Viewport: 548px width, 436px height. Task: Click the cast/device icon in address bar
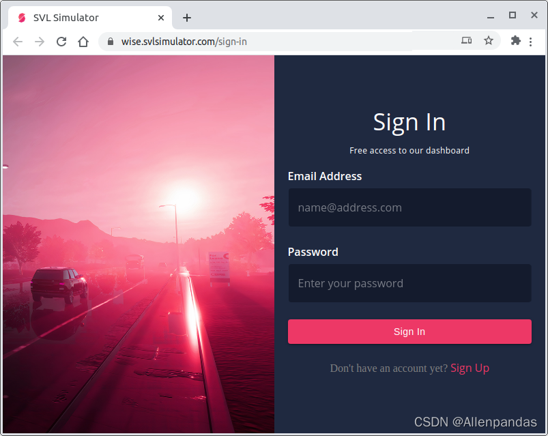coord(466,40)
